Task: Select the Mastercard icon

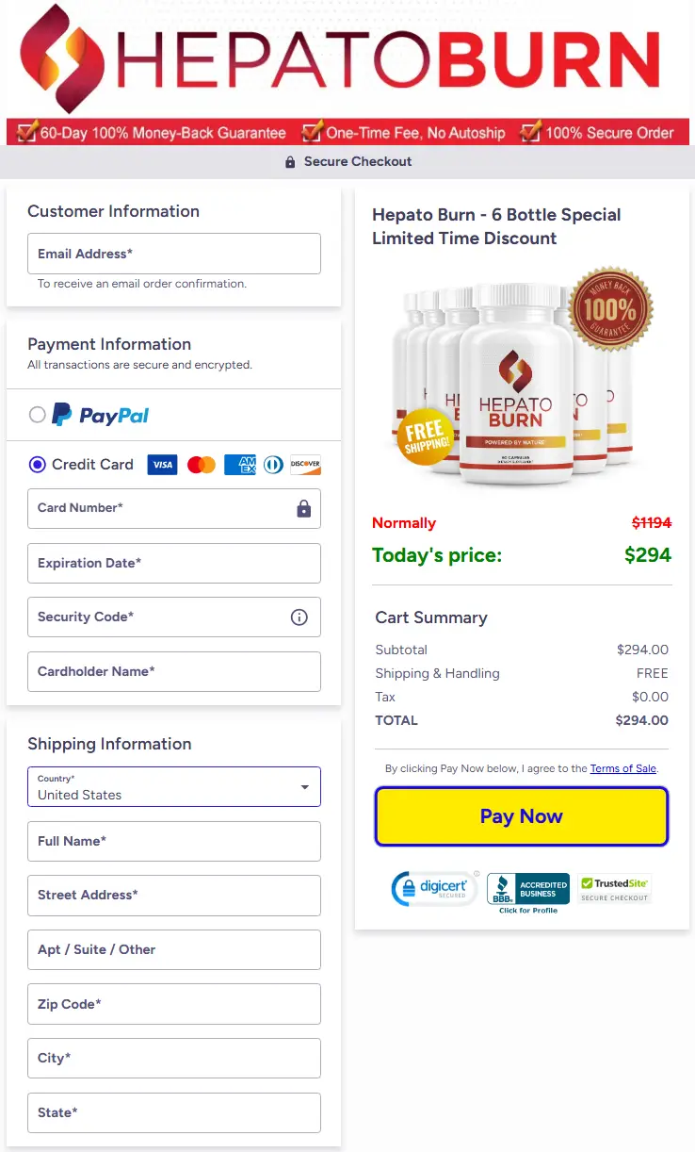Action: click(x=201, y=465)
